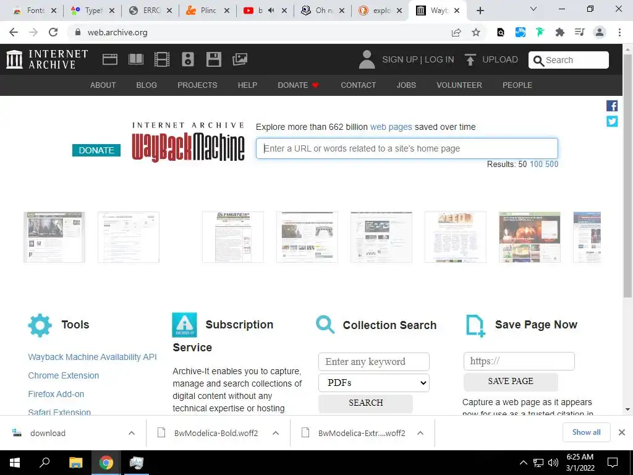Image resolution: width=633 pixels, height=475 pixels.
Task: Open the Video filmstrip icon
Action: click(x=161, y=59)
